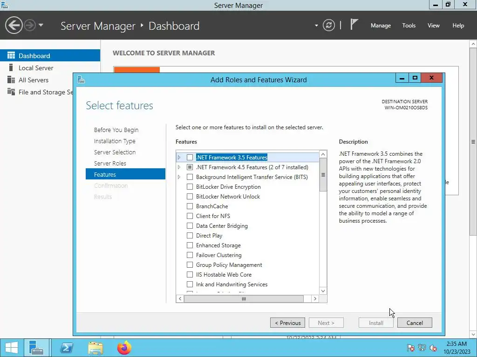Viewport: 477px width, 357px height.
Task: Check BitLocker Drive Encryption
Action: [x=190, y=187]
